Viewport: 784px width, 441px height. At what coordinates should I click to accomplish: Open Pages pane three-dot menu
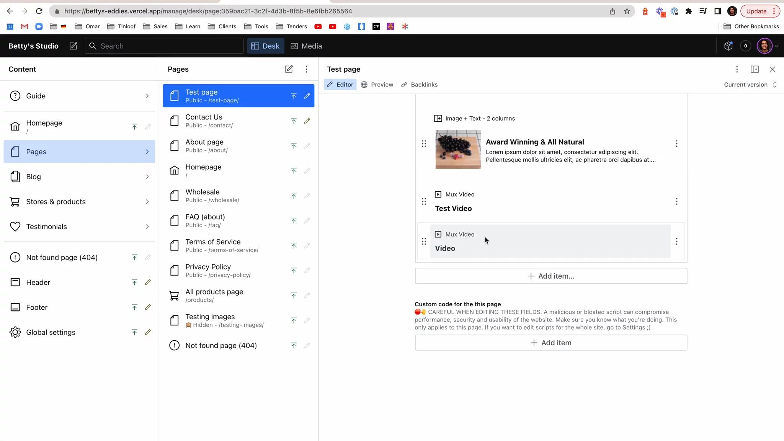(x=306, y=69)
